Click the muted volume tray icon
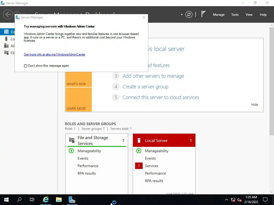This screenshot has width=274, height=205. tap(239, 200)
